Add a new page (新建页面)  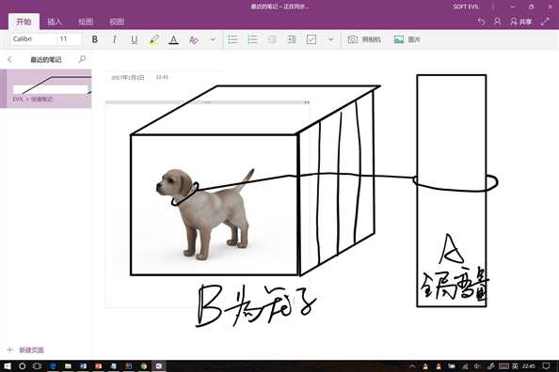click(x=25, y=350)
